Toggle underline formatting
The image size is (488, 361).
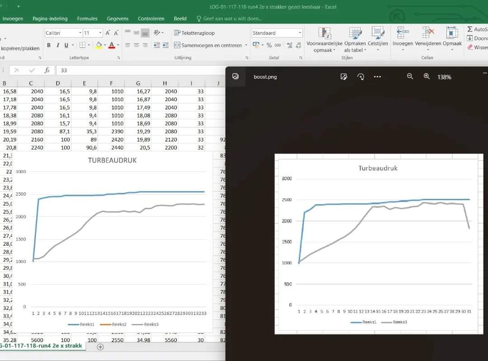click(66, 45)
